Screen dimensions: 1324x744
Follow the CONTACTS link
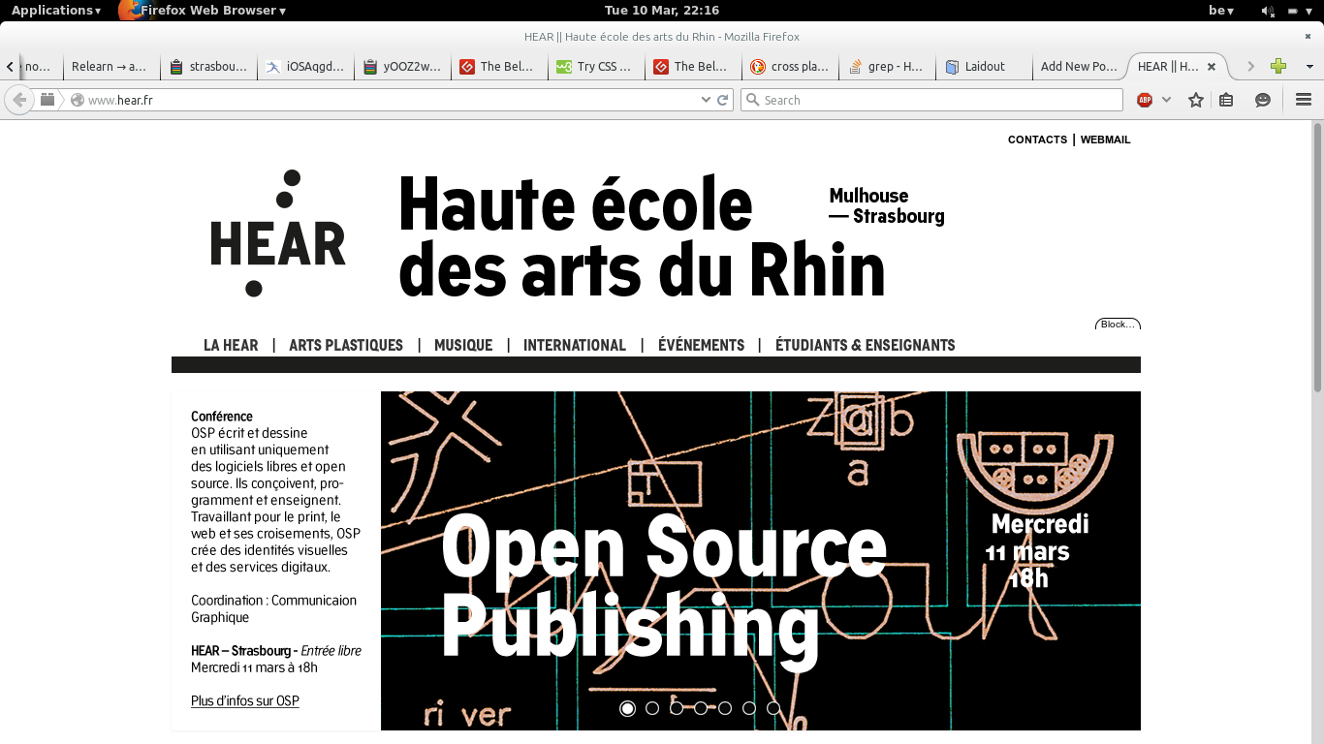click(x=1037, y=139)
